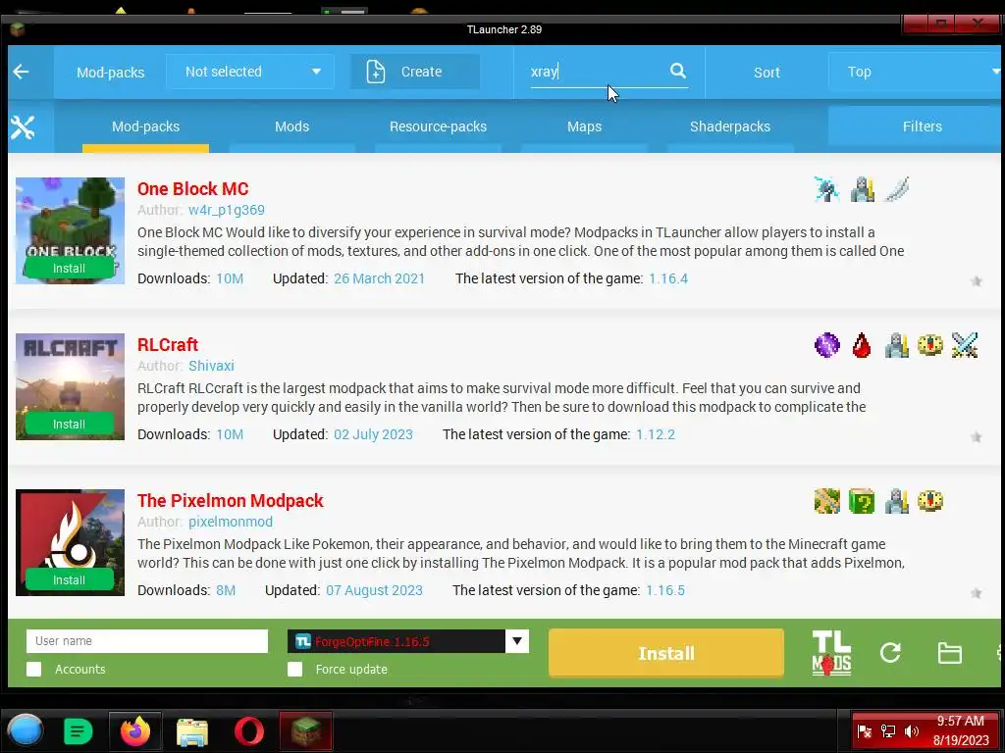Click the yellow cookie icon in RLCraft row
Screen dimensions: 1005x753
coord(930,345)
